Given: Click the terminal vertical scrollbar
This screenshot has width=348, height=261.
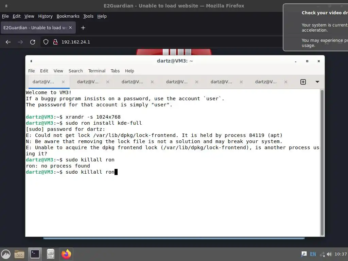Looking at the screenshot, I should [322, 163].
